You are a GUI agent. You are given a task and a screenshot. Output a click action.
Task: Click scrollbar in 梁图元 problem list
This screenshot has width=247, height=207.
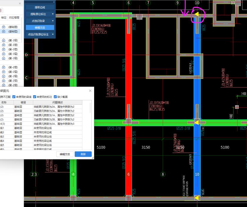pos(90,108)
